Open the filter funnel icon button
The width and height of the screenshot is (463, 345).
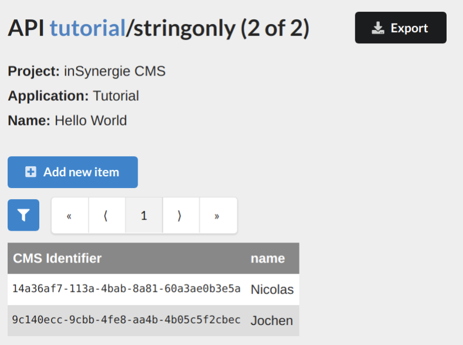(x=23, y=215)
